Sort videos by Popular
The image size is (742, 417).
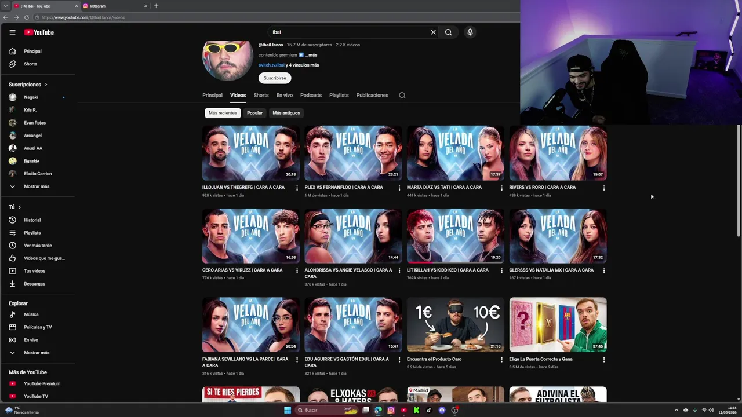(254, 113)
